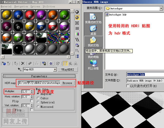Select the Cubic map type

tap(38, 98)
